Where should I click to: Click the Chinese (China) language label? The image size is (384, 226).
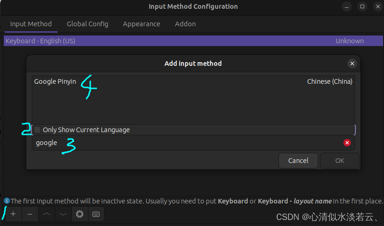(x=330, y=81)
